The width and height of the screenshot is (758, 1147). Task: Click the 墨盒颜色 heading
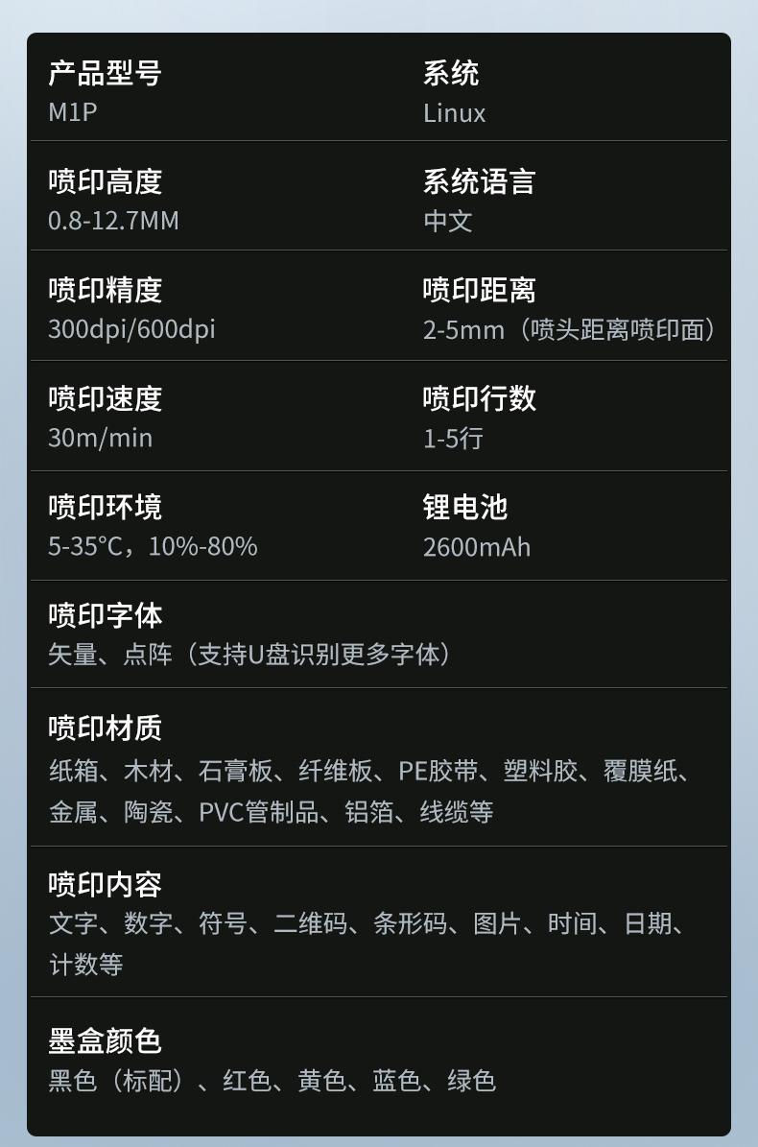coord(105,1040)
